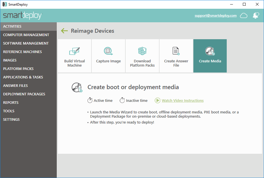Go to Settings in sidebar
Viewport: 264px width, 178px height.
(11, 119)
